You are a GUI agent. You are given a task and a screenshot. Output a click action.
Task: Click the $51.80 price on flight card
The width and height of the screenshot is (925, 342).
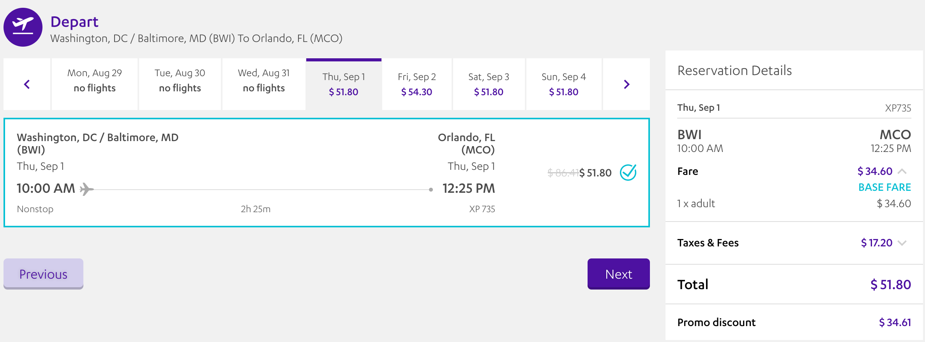pos(595,173)
